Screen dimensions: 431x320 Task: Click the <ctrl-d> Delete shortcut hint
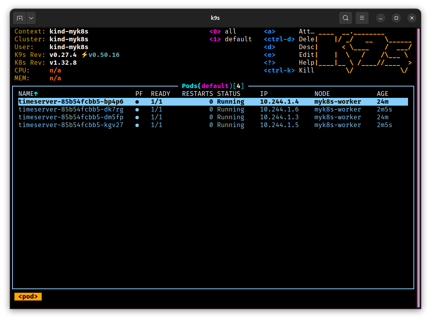pyautogui.click(x=289, y=39)
